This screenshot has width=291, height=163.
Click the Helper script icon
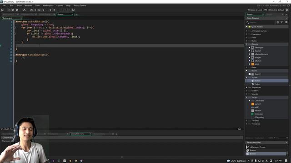pos(253,84)
